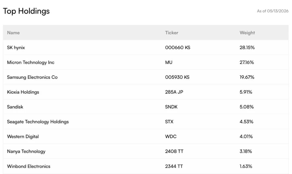Select the Western Digital name cell

click(23, 137)
